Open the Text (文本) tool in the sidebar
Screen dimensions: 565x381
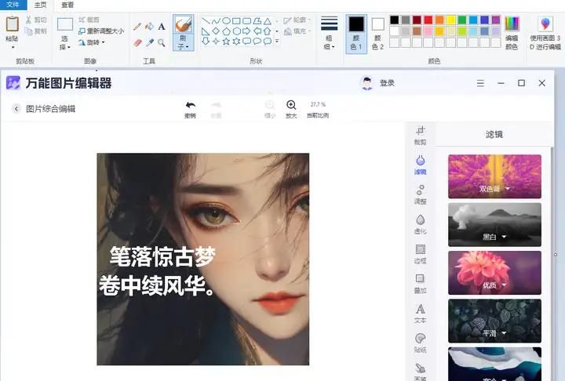click(x=420, y=314)
